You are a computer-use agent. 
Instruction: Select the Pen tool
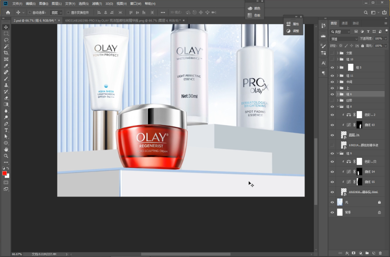click(6, 124)
